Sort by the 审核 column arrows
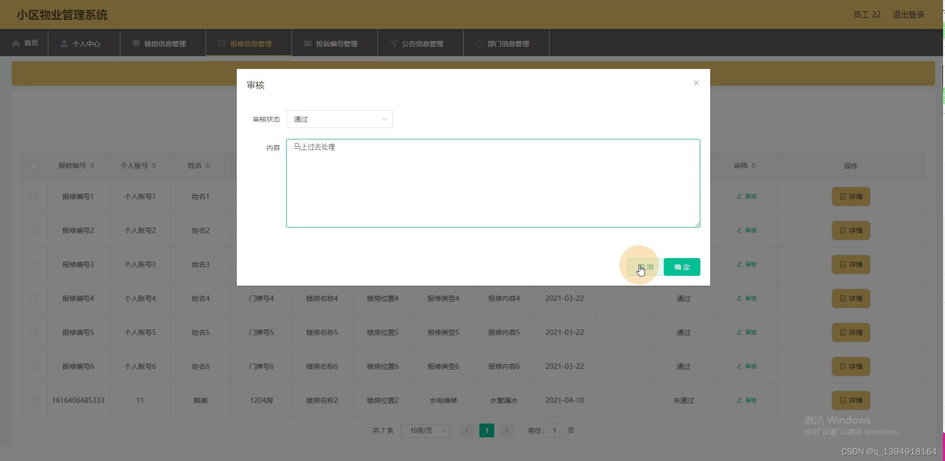Image resolution: width=945 pixels, height=461 pixels. 754,165
